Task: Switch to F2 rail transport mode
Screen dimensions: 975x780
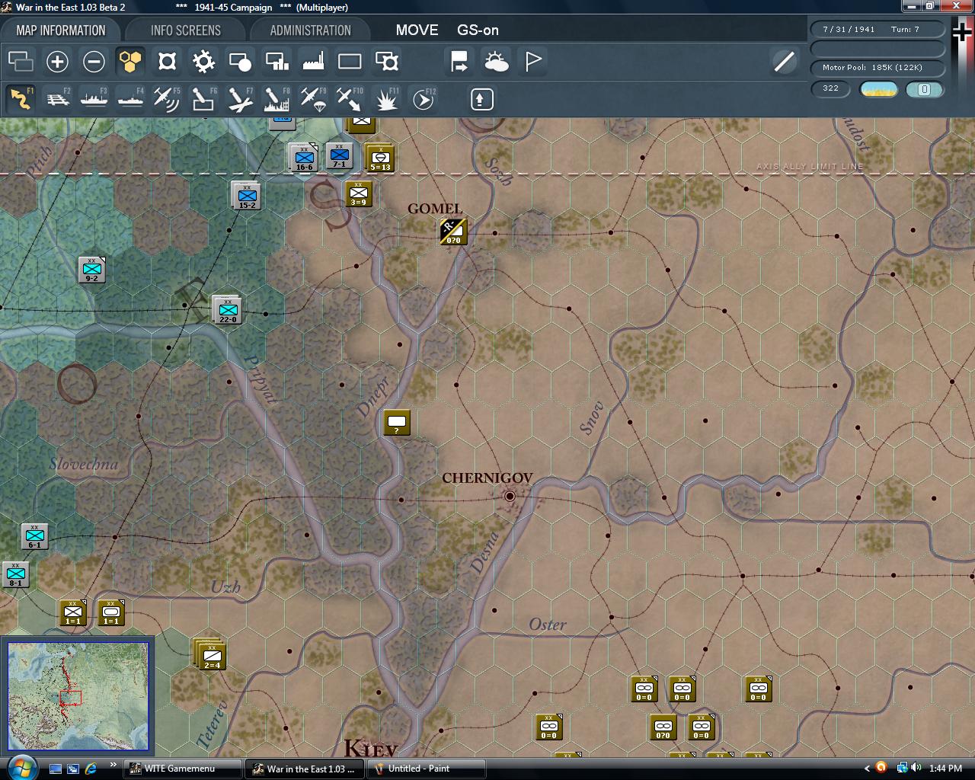Action: [x=57, y=98]
